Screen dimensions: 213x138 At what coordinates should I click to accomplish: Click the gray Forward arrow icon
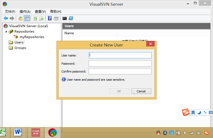pos(12,18)
